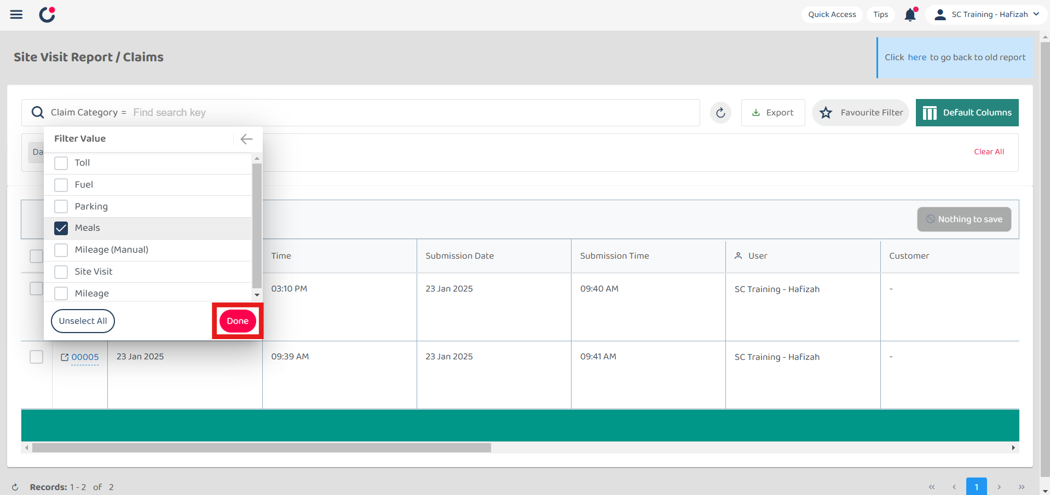Check the Mileage (Manual) option
This screenshot has height=495, width=1050.
(x=61, y=250)
